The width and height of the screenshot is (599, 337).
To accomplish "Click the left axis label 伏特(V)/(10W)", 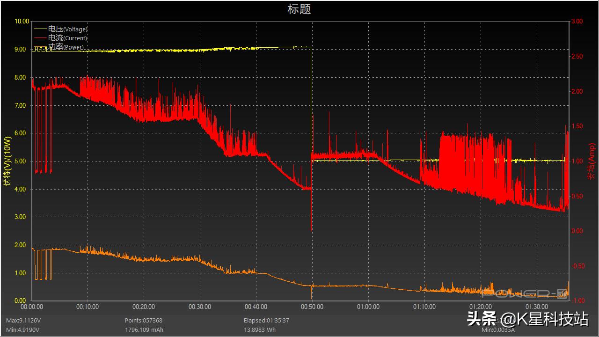I will tap(7, 161).
